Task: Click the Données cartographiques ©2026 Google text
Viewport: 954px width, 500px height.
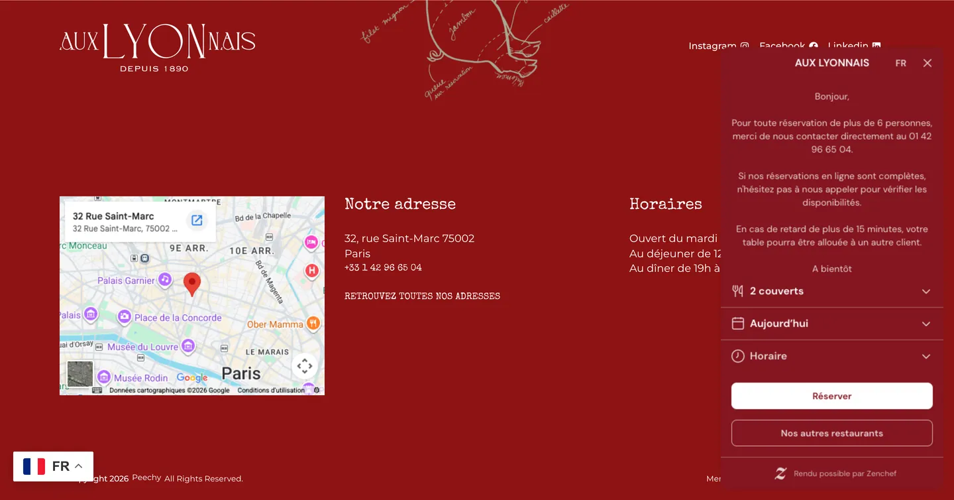Action: click(x=170, y=391)
